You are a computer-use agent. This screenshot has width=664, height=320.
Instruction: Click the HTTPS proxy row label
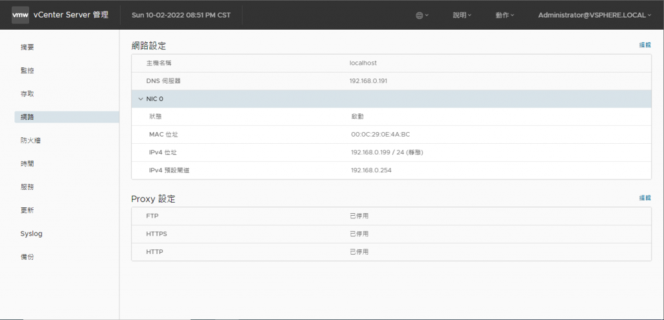click(x=156, y=234)
